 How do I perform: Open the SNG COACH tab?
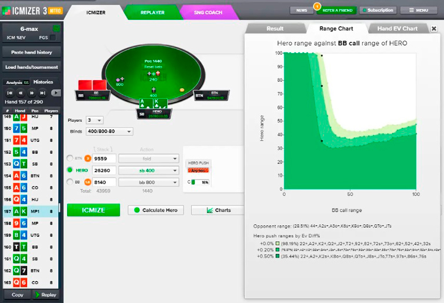[x=208, y=12]
